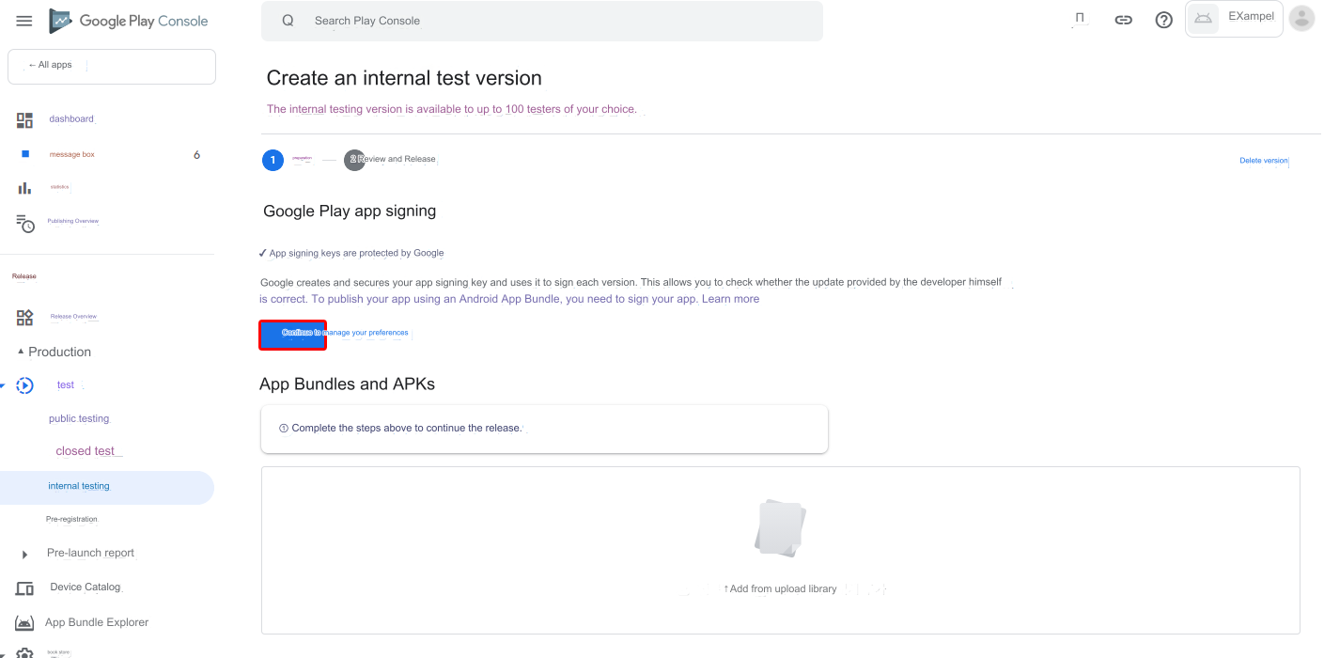This screenshot has height=658, width=1324.
Task: Open the Learn more link
Action: coord(730,299)
